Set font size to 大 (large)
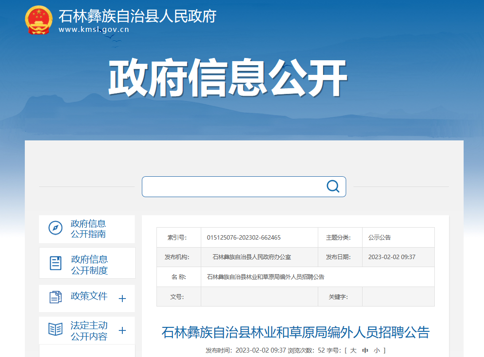This screenshot has width=484, height=357. point(353,350)
